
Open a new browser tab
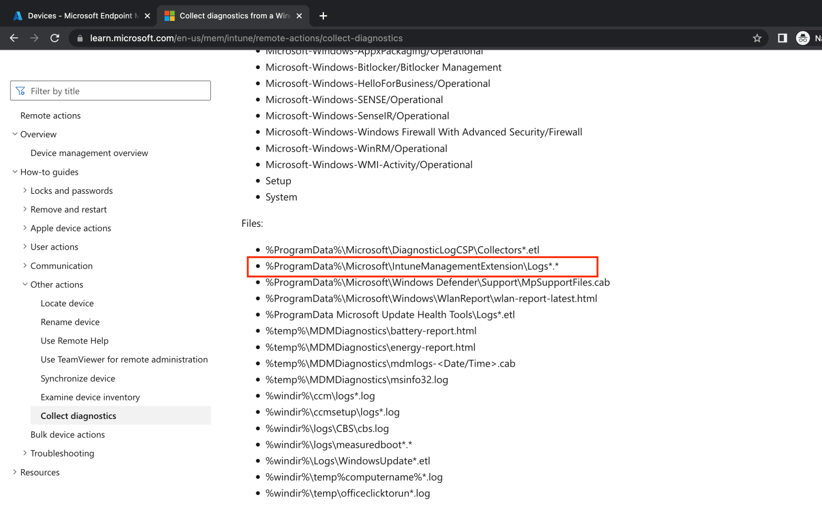[323, 16]
